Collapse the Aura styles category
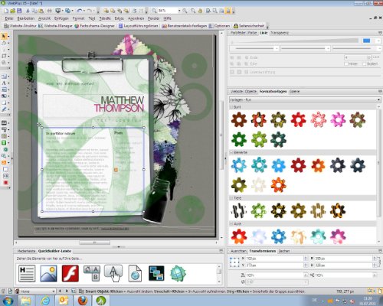383x306 pixels. 231,223
